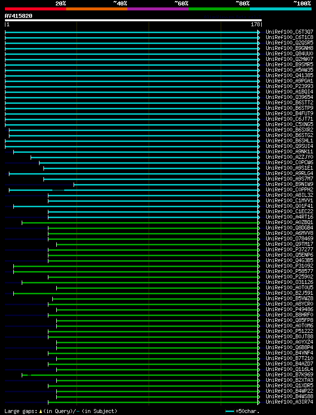Click the =50char. scale legend bar
This screenshot has width=316, height=415.
tap(230, 411)
